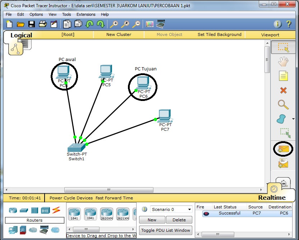
Task: Click the Open folder icon
Action: pyautogui.click(x=20, y=24)
